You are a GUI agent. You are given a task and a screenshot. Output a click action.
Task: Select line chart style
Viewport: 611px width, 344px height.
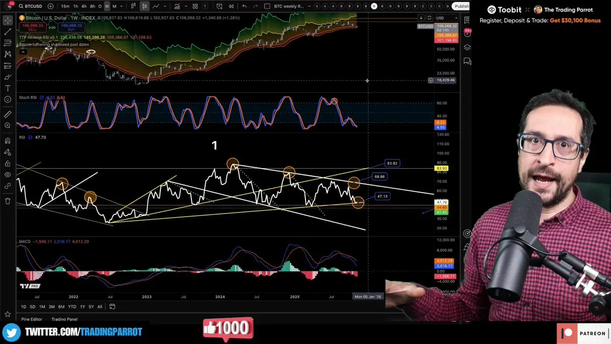click(156, 6)
